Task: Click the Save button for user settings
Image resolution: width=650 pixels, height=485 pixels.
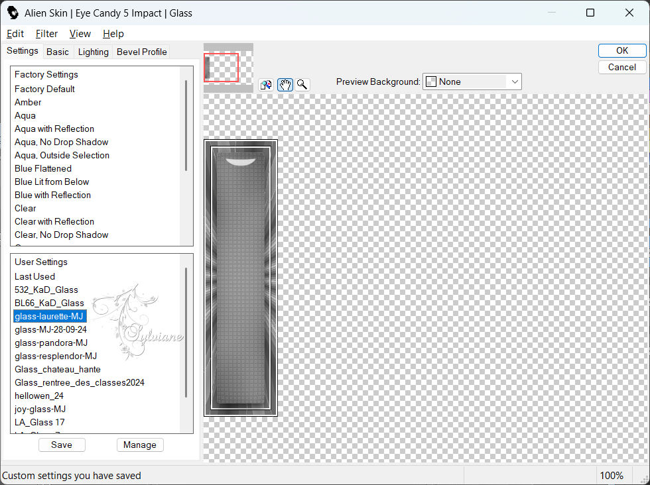Action: click(62, 445)
